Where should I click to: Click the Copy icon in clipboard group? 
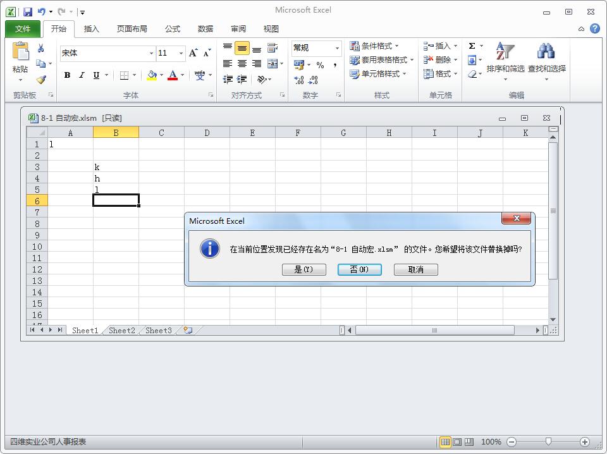click(40, 63)
